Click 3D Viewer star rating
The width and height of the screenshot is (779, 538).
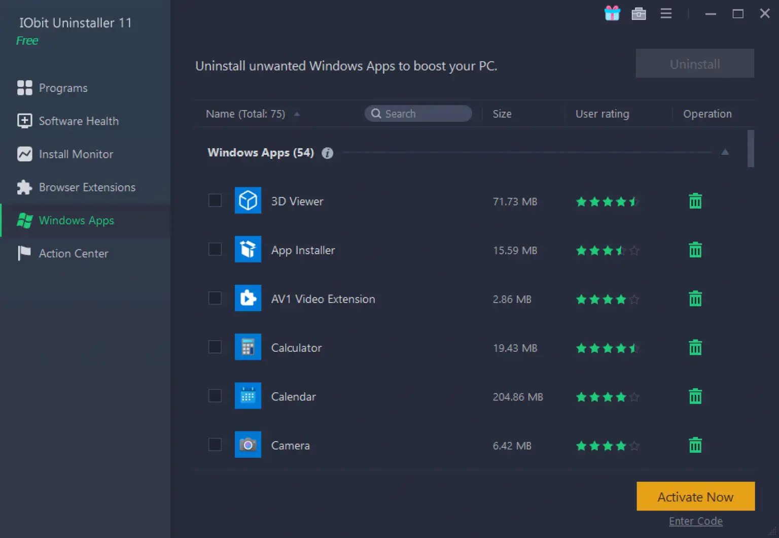tap(608, 201)
